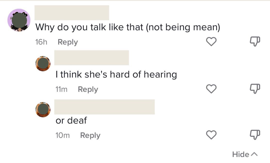This screenshot has height=163, width=270.
Task: Open the profile picture of the top commenter
Action: [x=19, y=20]
